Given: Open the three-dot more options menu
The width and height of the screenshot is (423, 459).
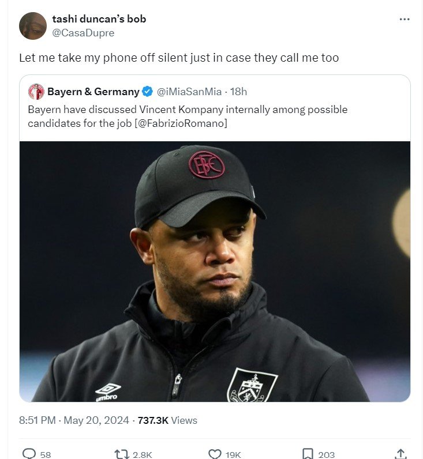Looking at the screenshot, I should [x=405, y=19].
